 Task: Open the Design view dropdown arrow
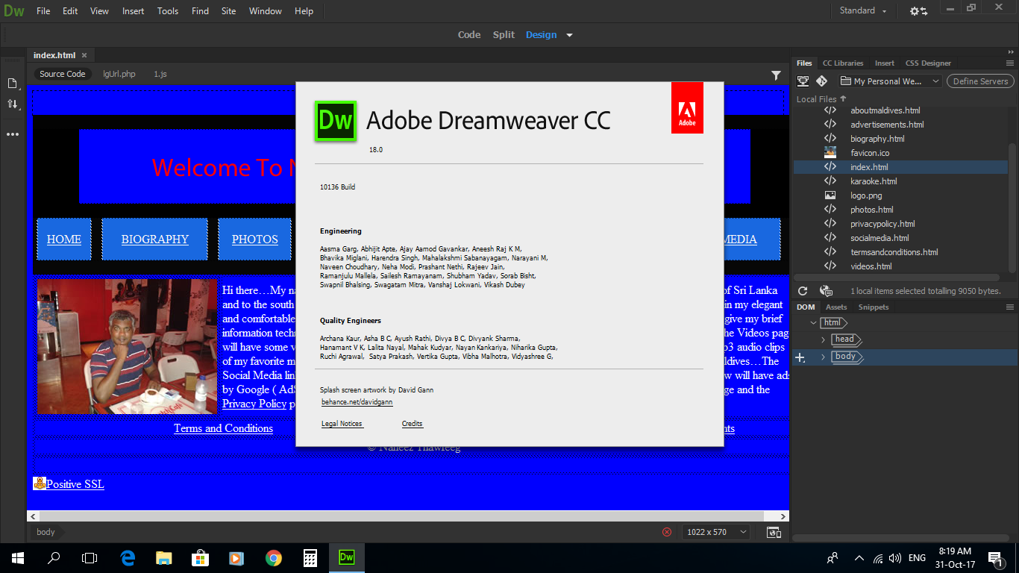(569, 35)
